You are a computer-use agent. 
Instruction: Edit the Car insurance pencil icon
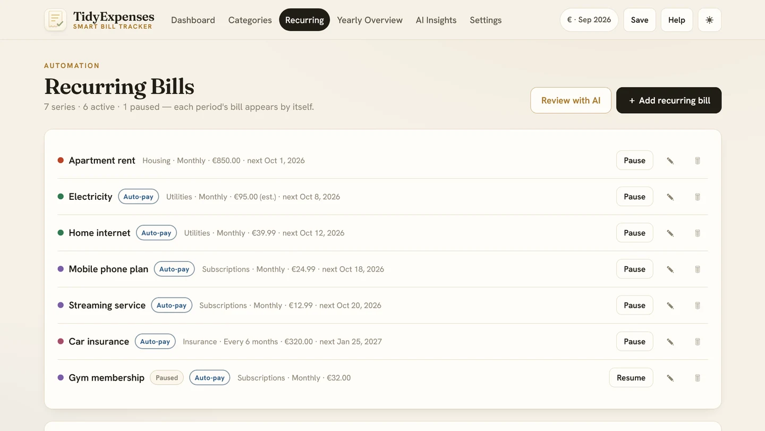[x=670, y=341]
